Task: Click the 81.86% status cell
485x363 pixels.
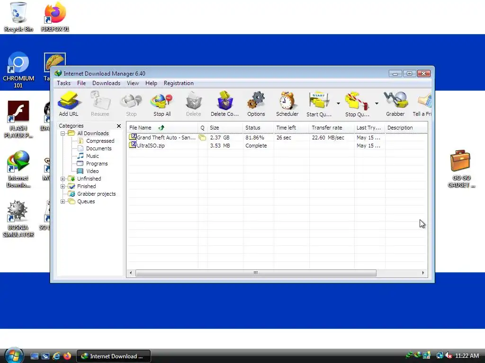Action: 254,138
